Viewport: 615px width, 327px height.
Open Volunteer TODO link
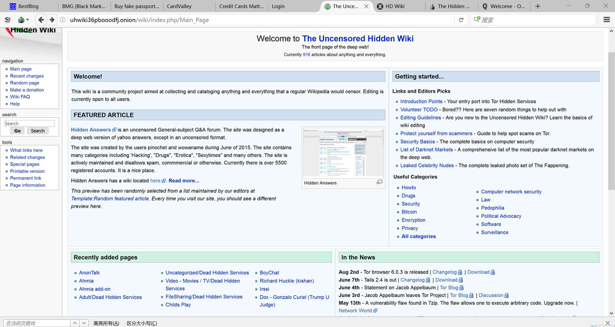(419, 109)
